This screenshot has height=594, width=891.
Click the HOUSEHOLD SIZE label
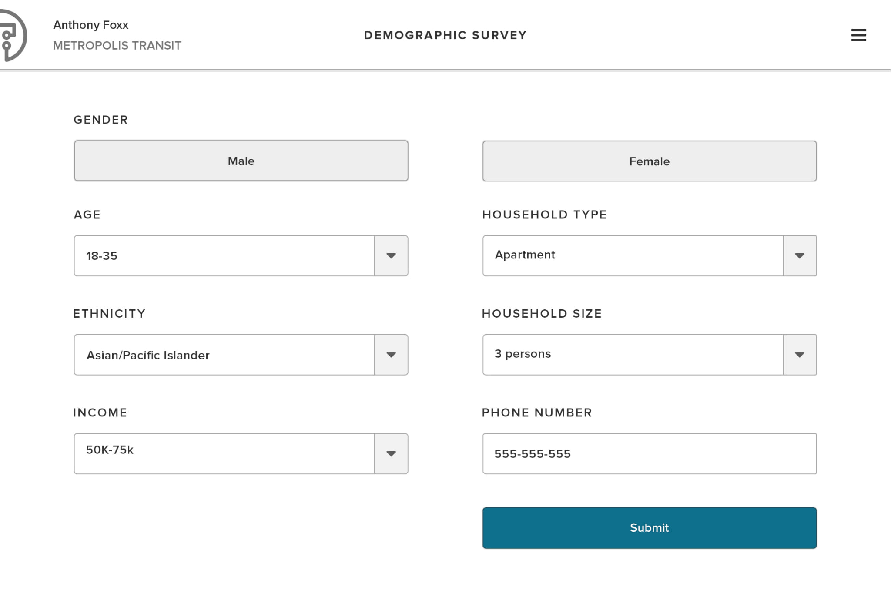(542, 314)
